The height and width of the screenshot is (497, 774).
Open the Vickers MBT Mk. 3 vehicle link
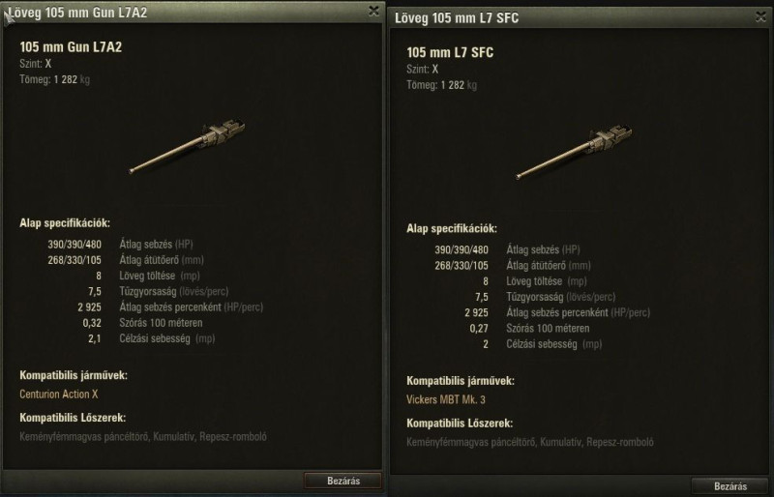click(446, 399)
